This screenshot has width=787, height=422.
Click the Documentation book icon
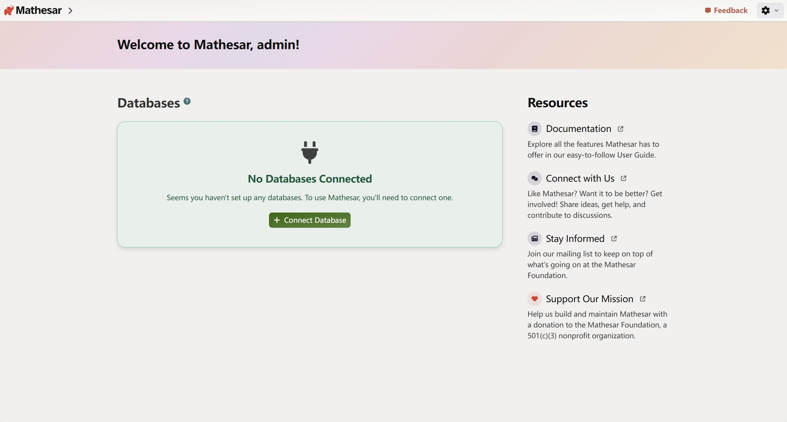pos(534,129)
